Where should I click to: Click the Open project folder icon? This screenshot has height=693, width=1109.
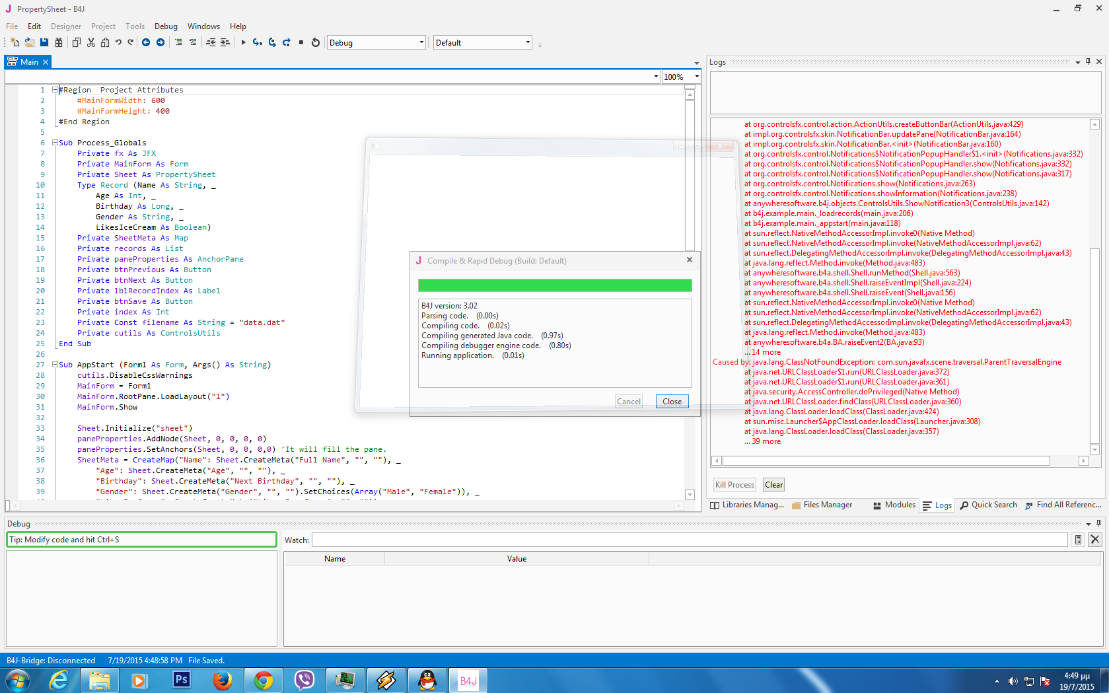click(29, 42)
